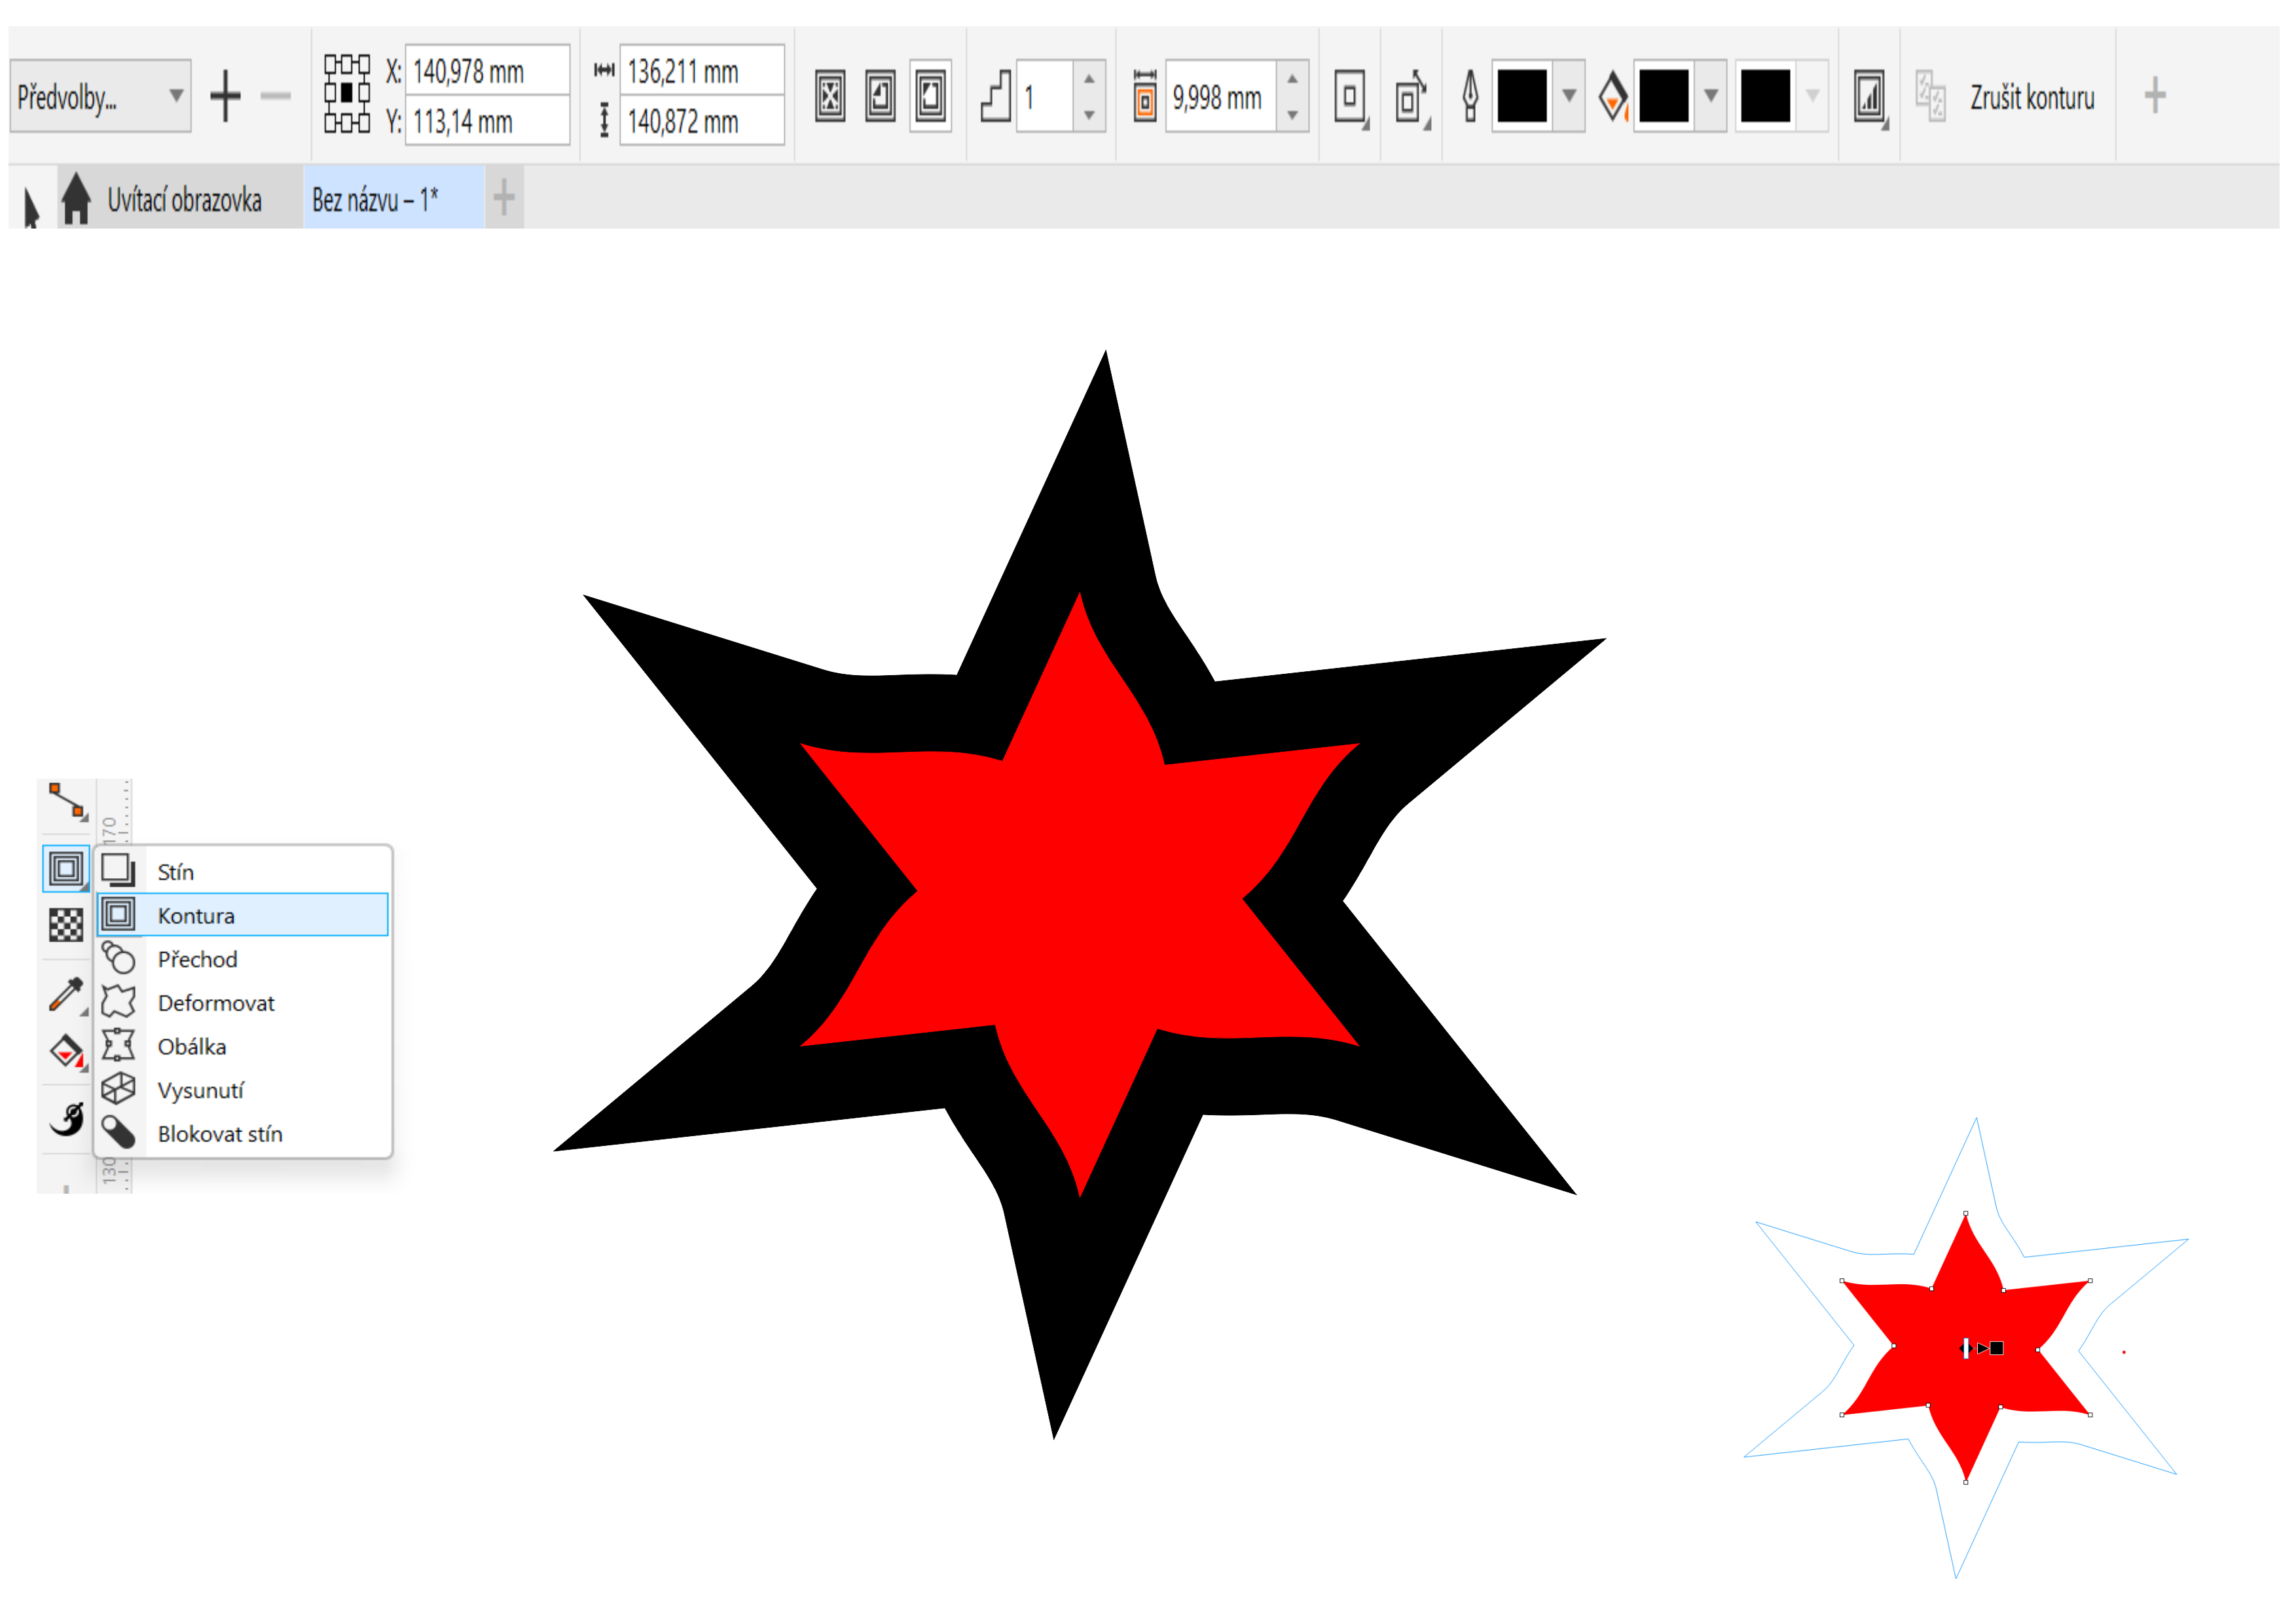This screenshot has height=1624, width=2296.
Task: Choose Stín from the flyout menu
Action: pos(176,872)
